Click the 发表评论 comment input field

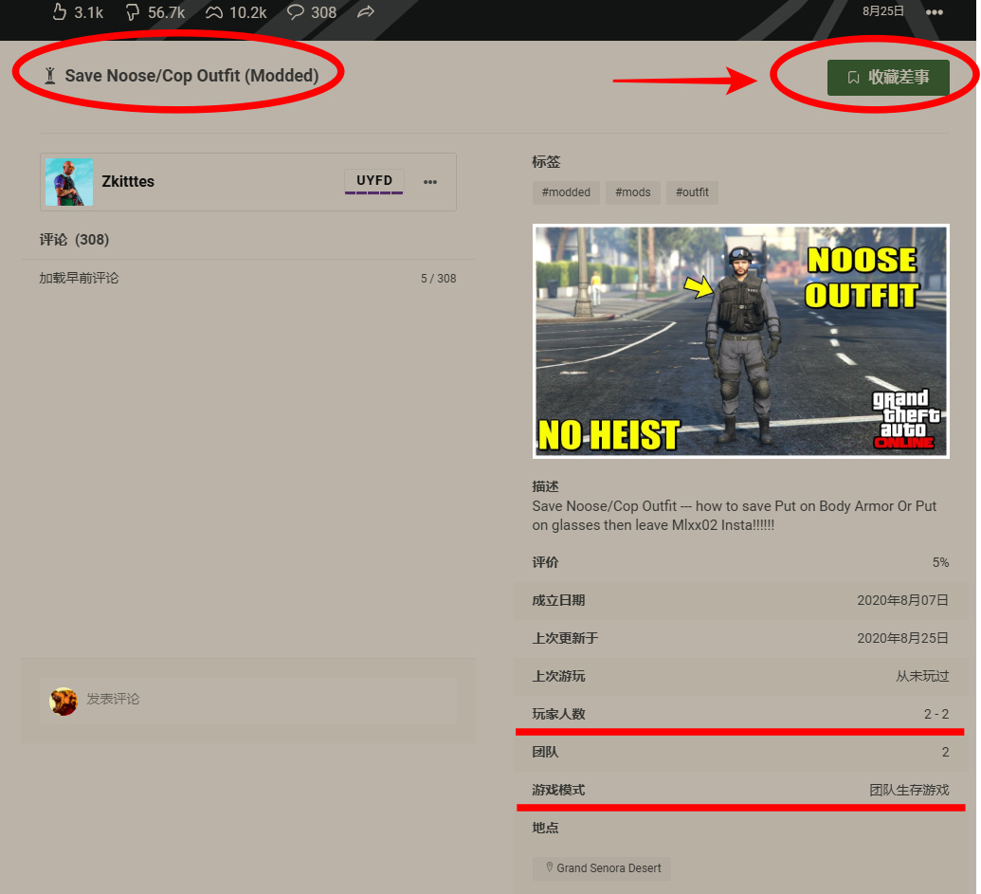pos(248,701)
